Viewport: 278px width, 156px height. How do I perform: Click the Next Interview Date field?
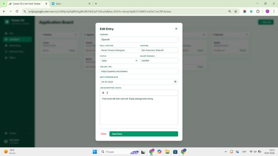139,82
